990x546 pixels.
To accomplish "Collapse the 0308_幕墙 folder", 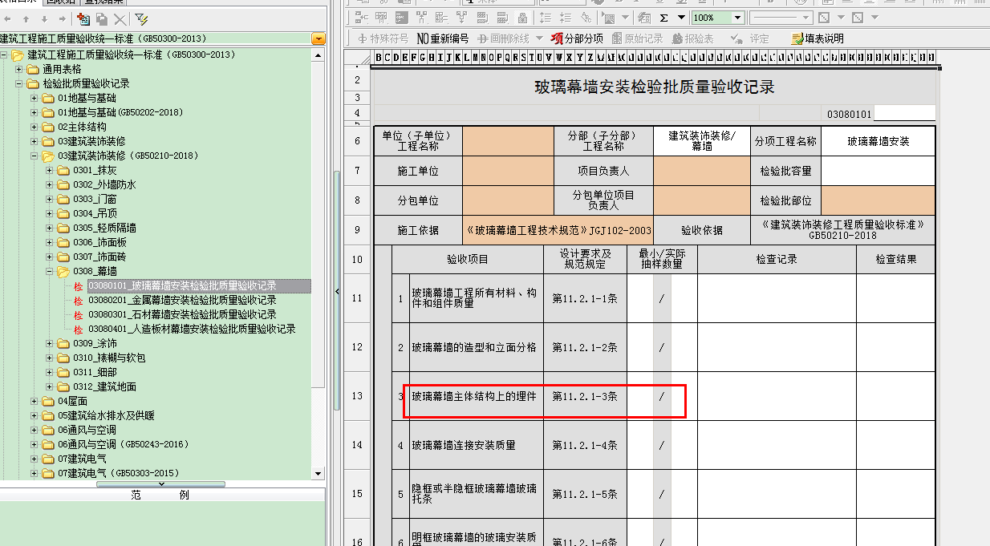I will pos(49,272).
